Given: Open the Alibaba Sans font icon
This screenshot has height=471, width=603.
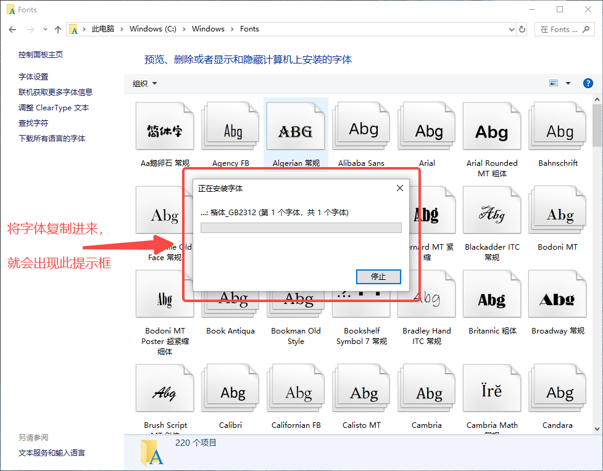Looking at the screenshot, I should click(361, 126).
